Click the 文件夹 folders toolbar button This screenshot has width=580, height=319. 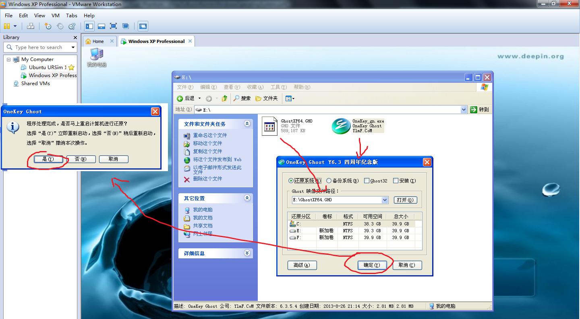[x=267, y=98]
